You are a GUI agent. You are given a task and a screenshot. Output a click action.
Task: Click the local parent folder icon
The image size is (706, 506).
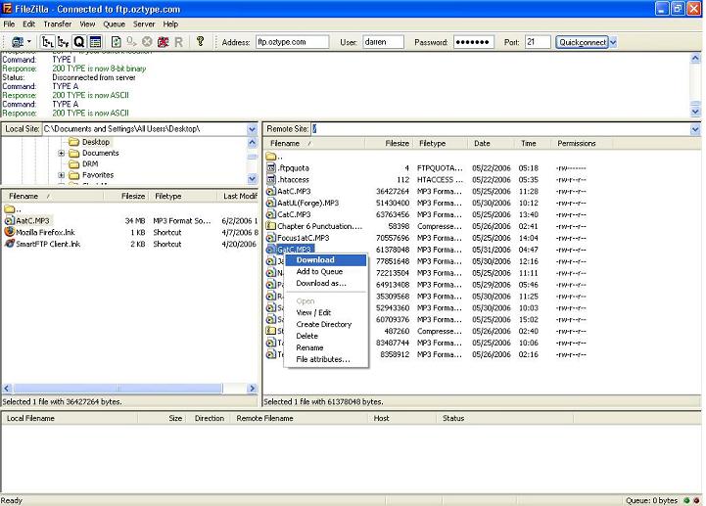point(10,208)
